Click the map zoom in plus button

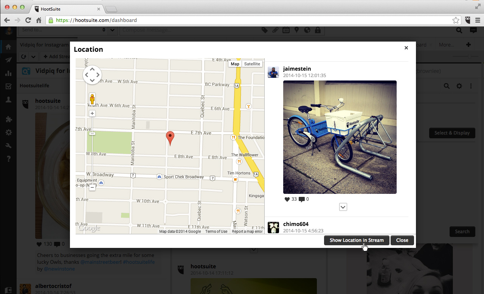92,113
